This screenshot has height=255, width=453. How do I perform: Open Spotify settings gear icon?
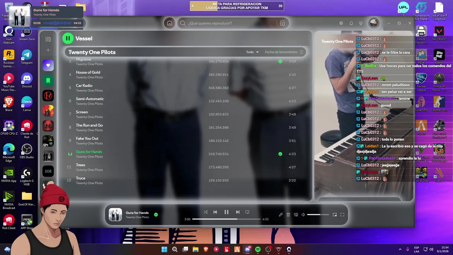tap(341, 23)
